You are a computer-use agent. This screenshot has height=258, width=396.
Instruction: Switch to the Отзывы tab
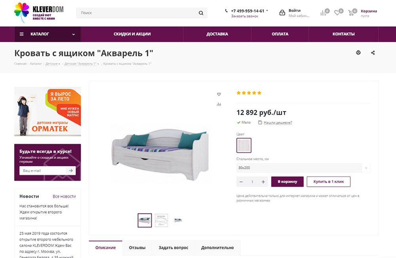pos(137,248)
